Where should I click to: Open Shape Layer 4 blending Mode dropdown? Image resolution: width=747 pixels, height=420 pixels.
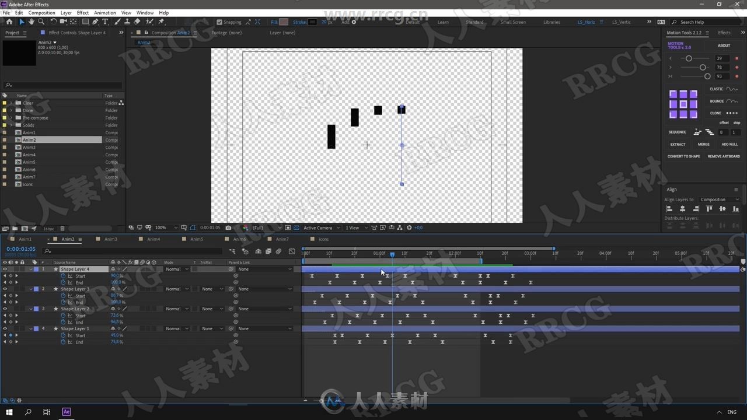click(x=177, y=269)
